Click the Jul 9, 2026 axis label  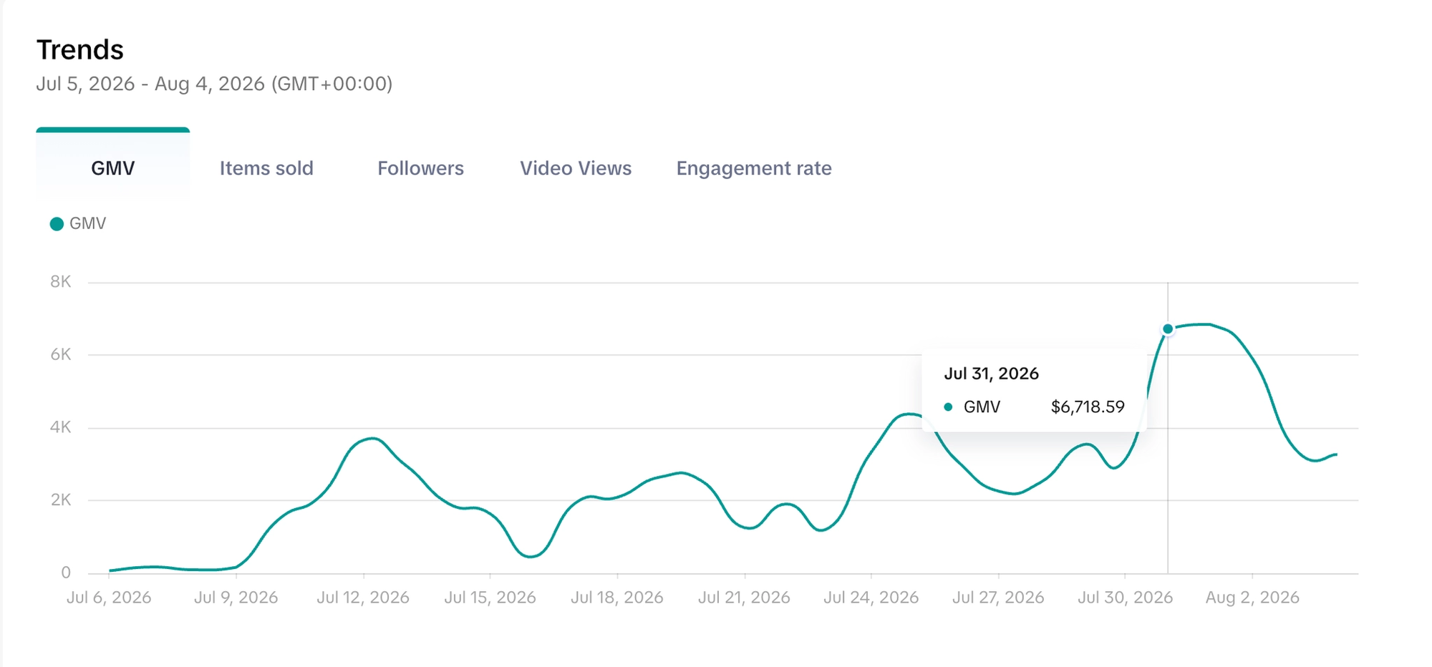(236, 598)
